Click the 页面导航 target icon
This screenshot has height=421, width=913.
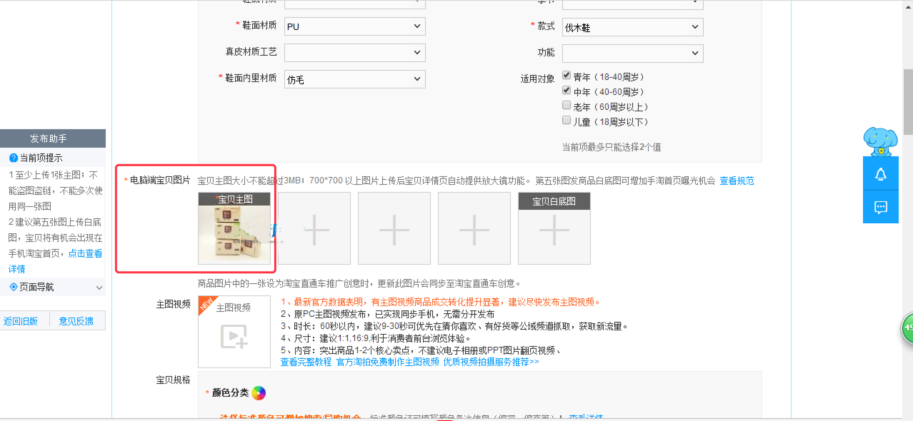[x=14, y=287]
